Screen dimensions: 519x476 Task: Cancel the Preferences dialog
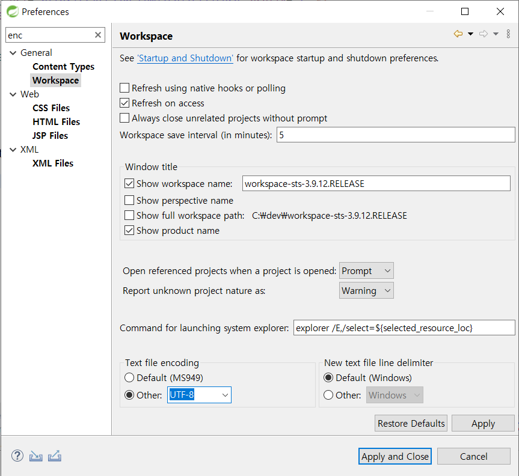pyautogui.click(x=474, y=457)
